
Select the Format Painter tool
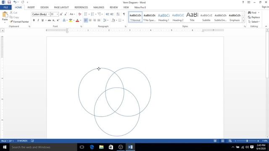pyautogui.click(x=19, y=22)
